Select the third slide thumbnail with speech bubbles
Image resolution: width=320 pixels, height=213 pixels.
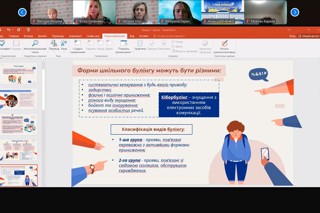(x=18, y=125)
